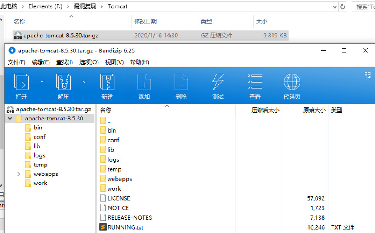Click the toolbar layout grid icon
The width and height of the screenshot is (375, 233).
coord(368,75)
